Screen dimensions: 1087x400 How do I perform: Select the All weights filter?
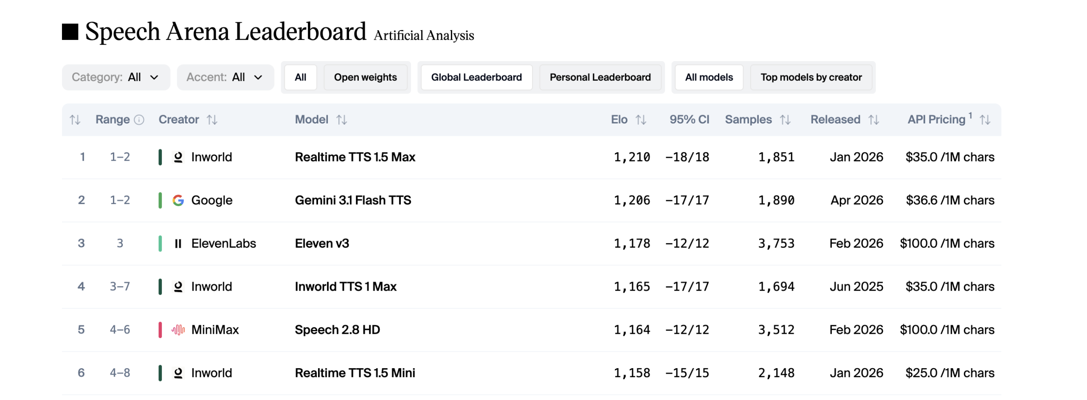300,77
